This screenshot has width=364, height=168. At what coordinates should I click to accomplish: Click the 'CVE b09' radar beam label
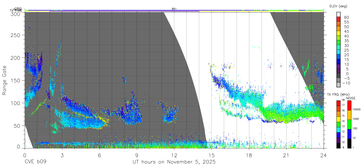[x=35, y=162]
